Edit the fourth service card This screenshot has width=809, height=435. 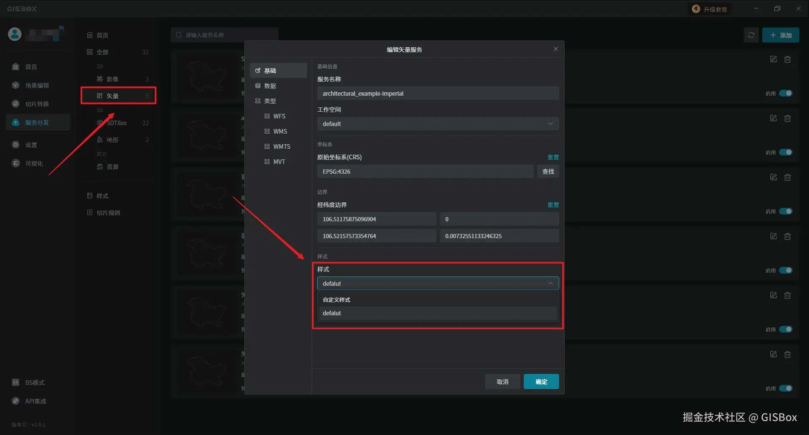click(773, 236)
